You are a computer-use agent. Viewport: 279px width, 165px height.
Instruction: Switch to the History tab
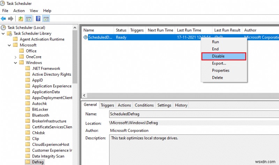click(x=181, y=105)
